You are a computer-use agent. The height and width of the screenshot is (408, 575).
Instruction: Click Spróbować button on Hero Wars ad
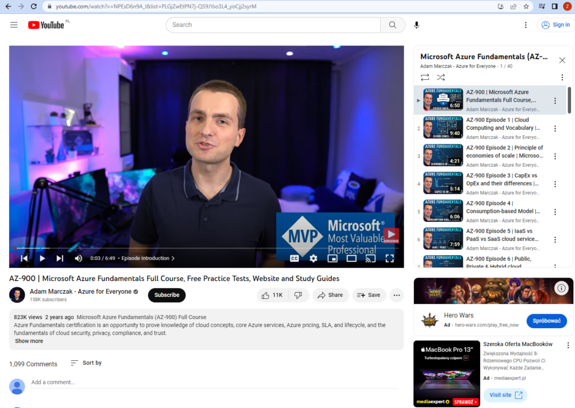546,321
